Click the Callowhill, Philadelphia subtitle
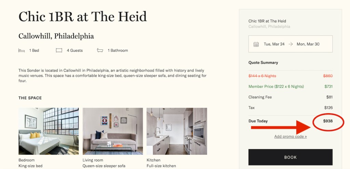Screen dimensions: 350x169 [56, 36]
